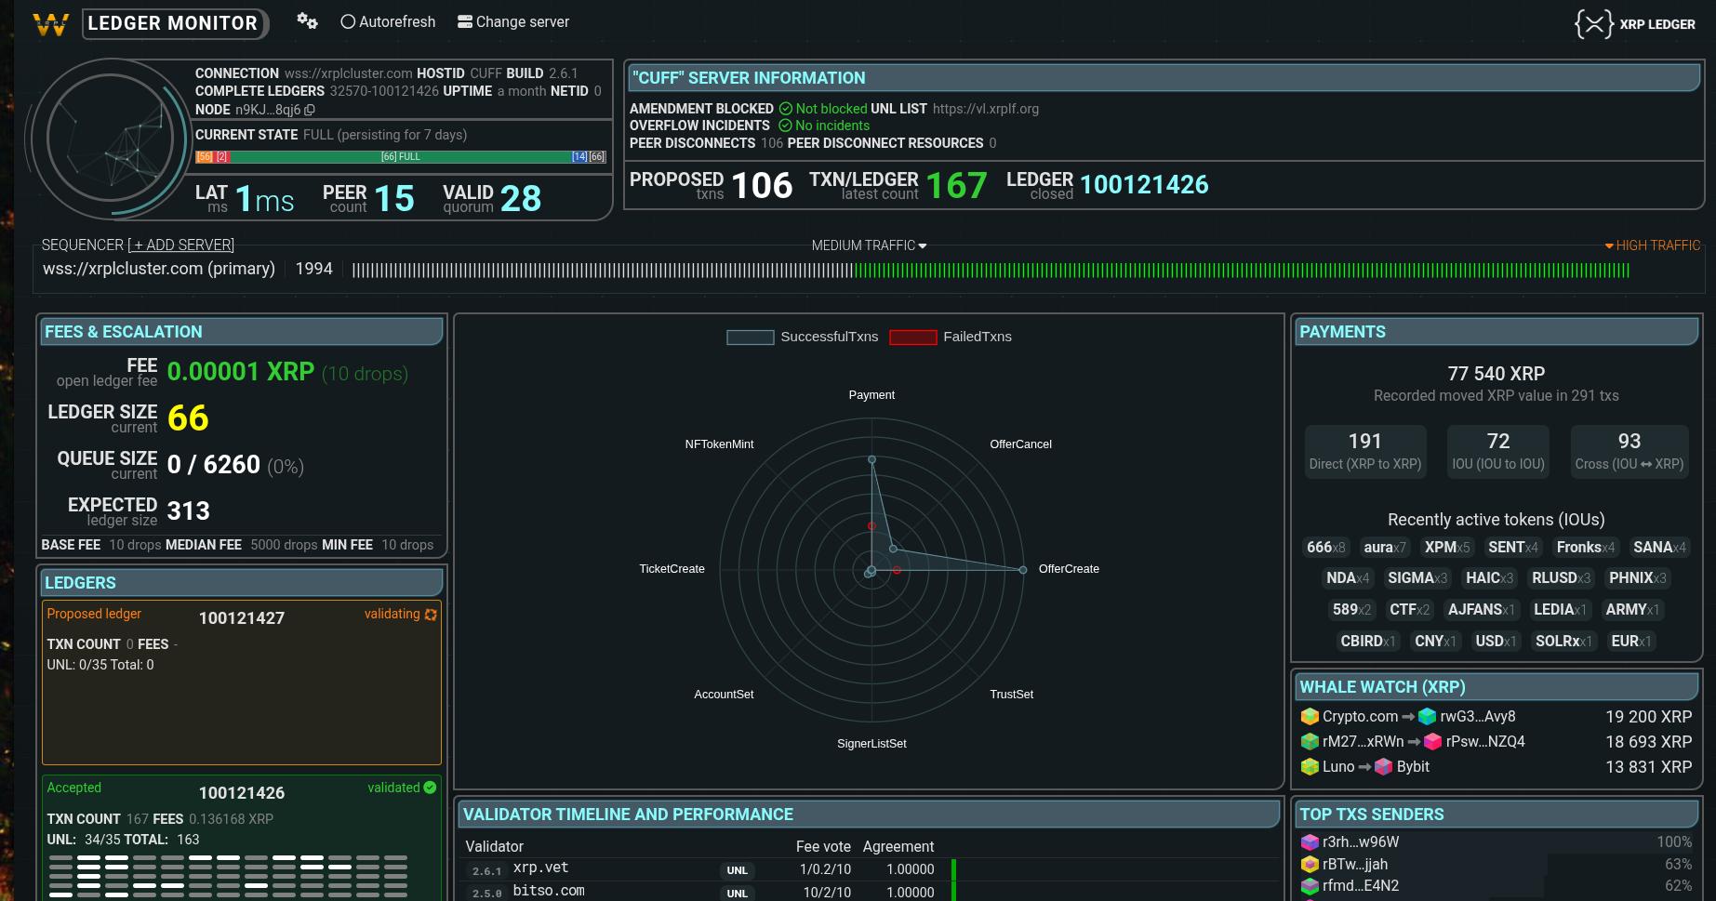Click the Crypto.com token cube in Whale Watch
The width and height of the screenshot is (1716, 901).
point(1310,717)
